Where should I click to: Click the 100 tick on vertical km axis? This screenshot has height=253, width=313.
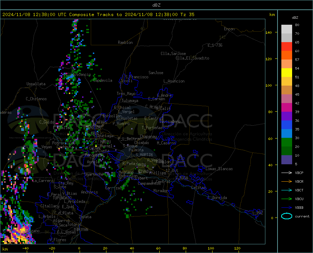268,86
